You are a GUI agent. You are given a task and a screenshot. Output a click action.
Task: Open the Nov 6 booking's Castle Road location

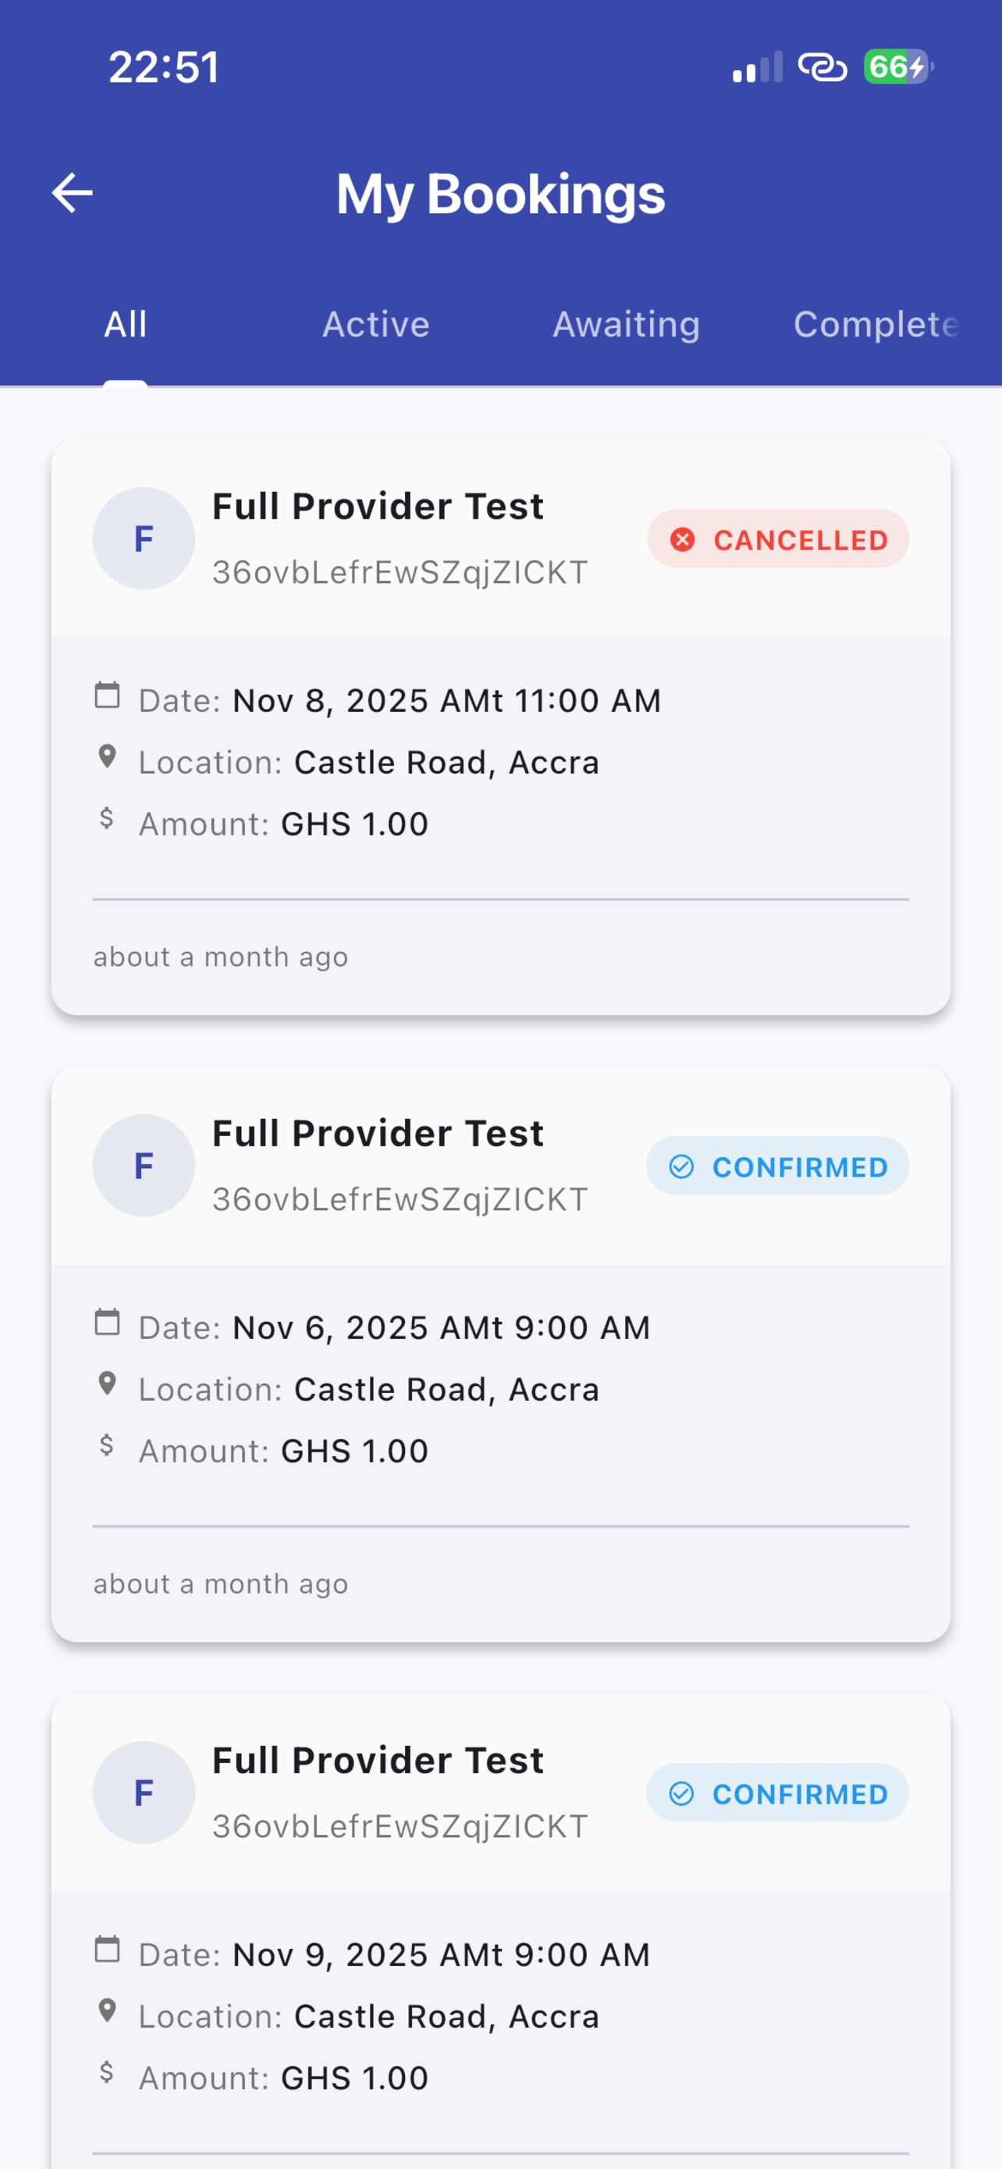[446, 1389]
